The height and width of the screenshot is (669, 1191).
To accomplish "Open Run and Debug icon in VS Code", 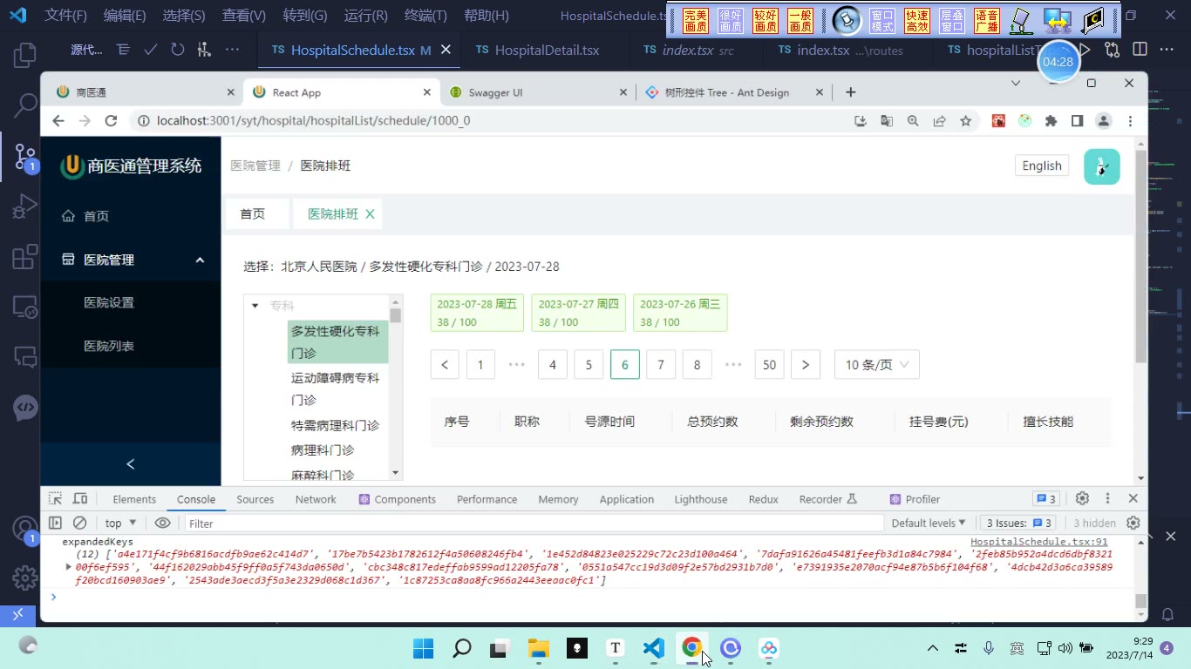I will [x=24, y=207].
